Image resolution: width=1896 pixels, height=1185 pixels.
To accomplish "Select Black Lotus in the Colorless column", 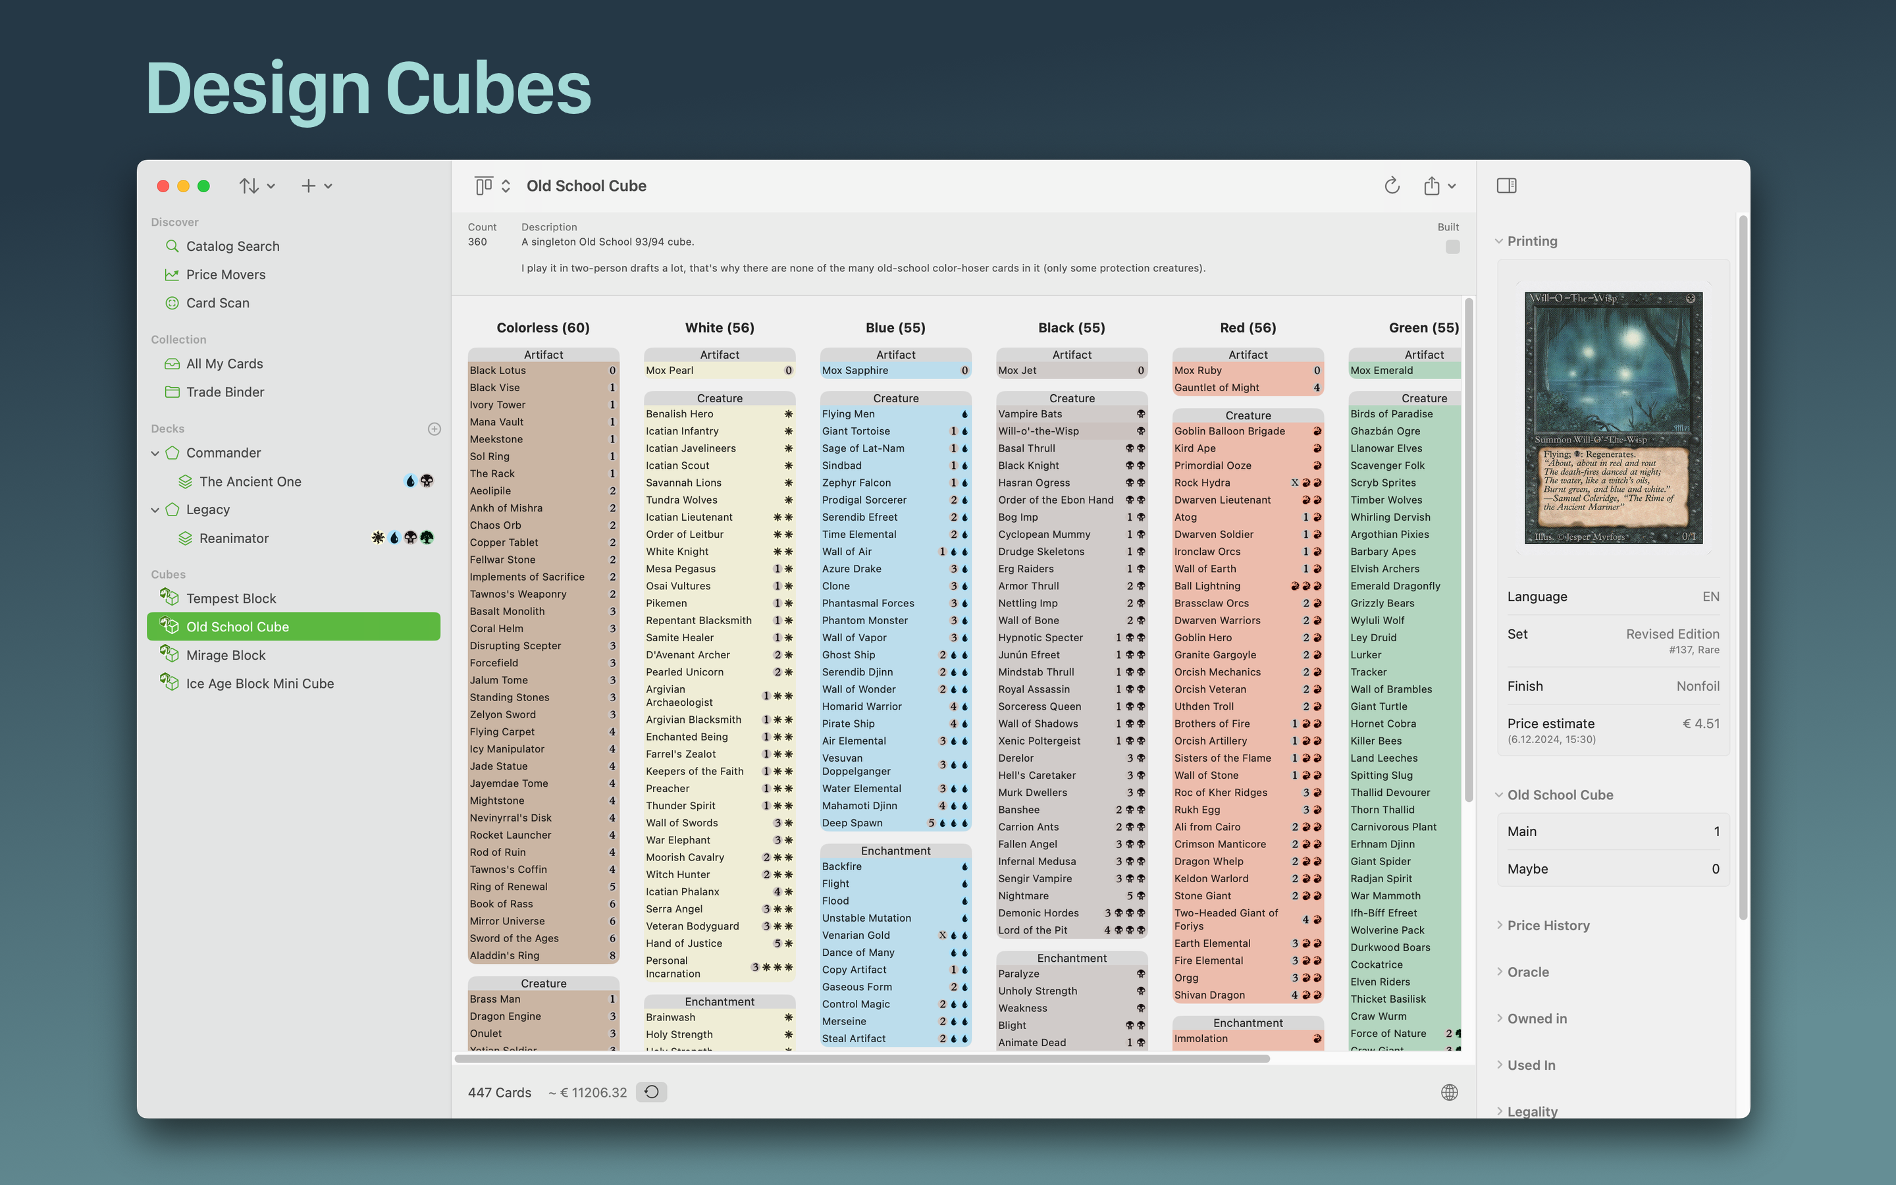I will pos(543,371).
